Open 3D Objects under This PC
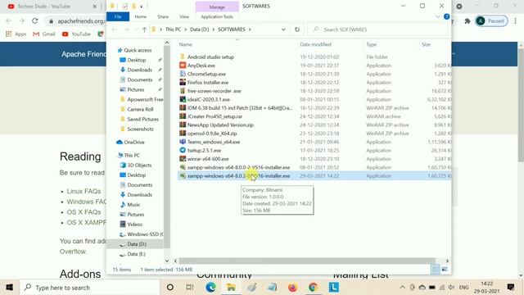The height and width of the screenshot is (295, 524). point(139,166)
